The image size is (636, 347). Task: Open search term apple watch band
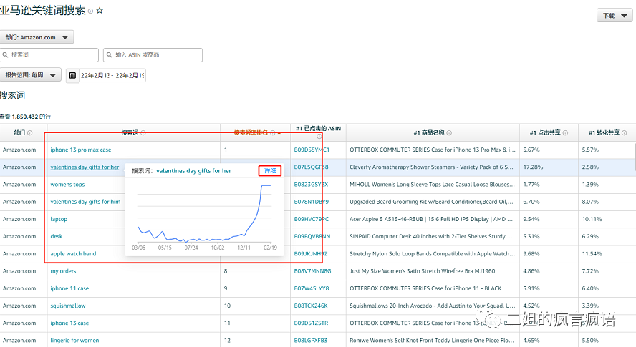(73, 254)
